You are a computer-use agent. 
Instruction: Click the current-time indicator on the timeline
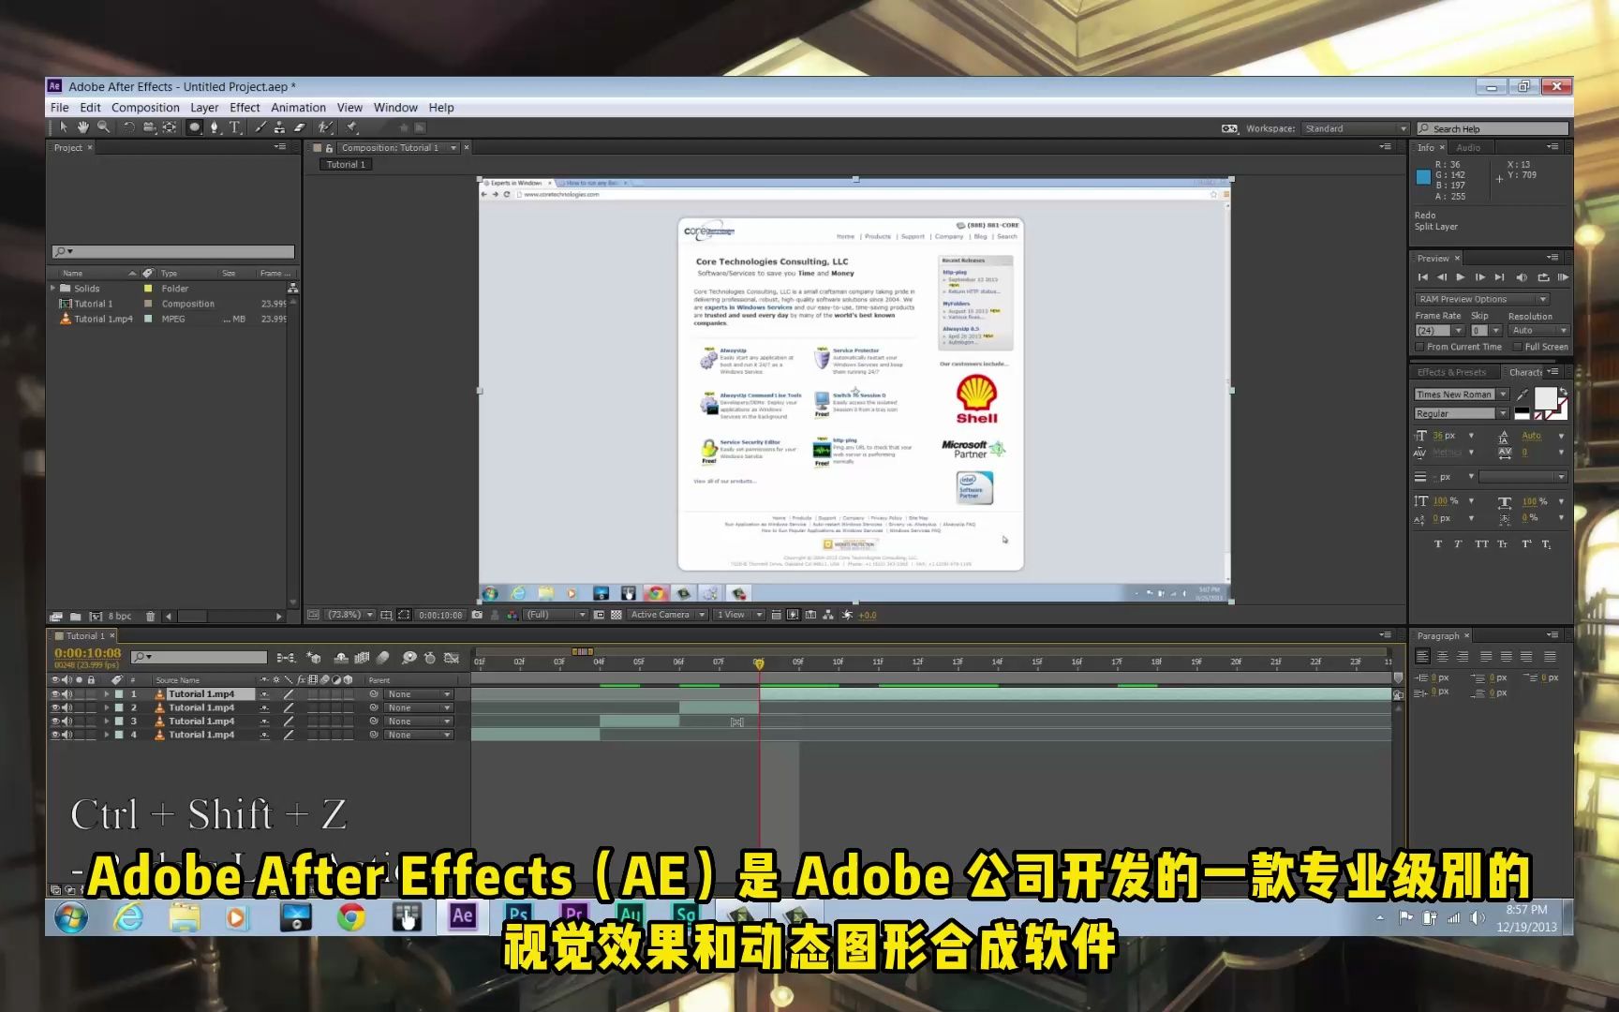point(759,663)
